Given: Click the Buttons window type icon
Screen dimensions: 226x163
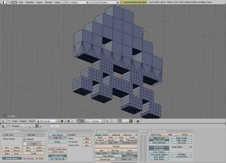Looking at the screenshot, I should [x=3, y=126].
